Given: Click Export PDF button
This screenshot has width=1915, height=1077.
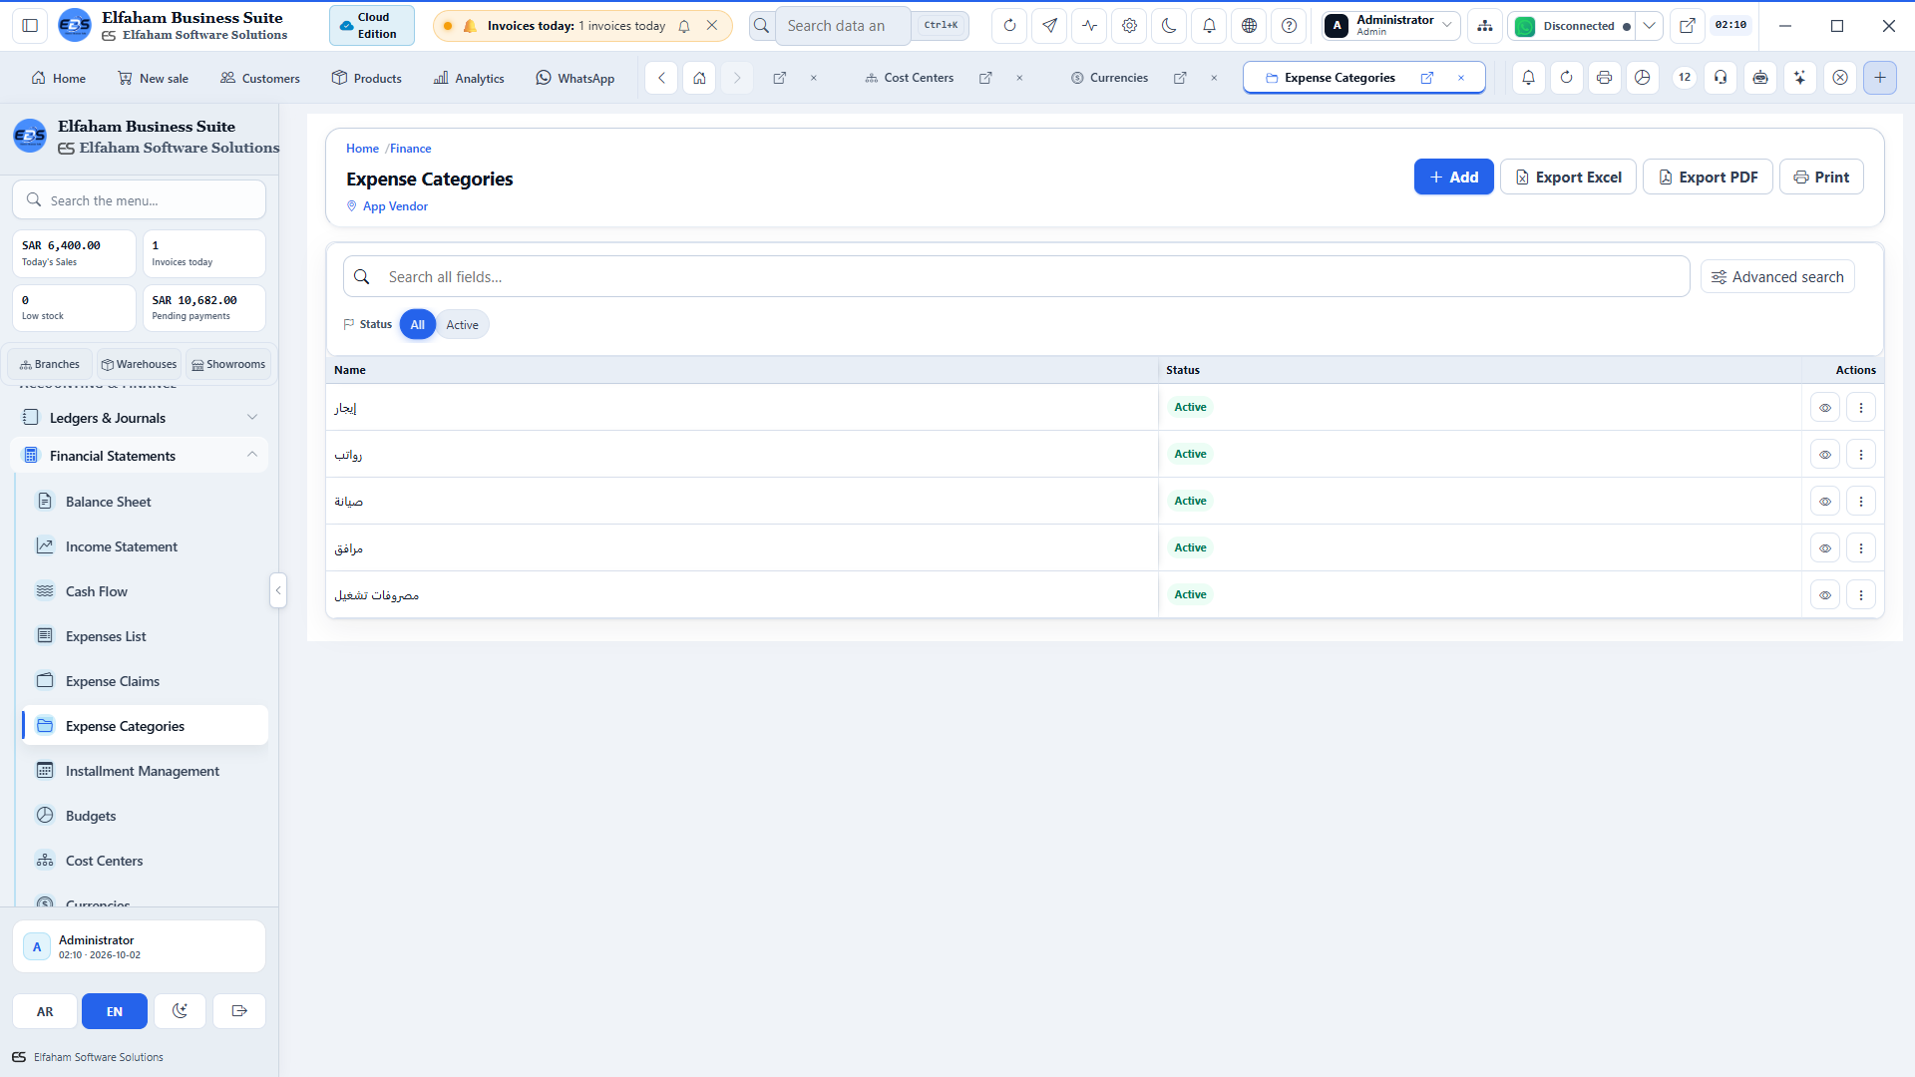Looking at the screenshot, I should tap(1708, 178).
